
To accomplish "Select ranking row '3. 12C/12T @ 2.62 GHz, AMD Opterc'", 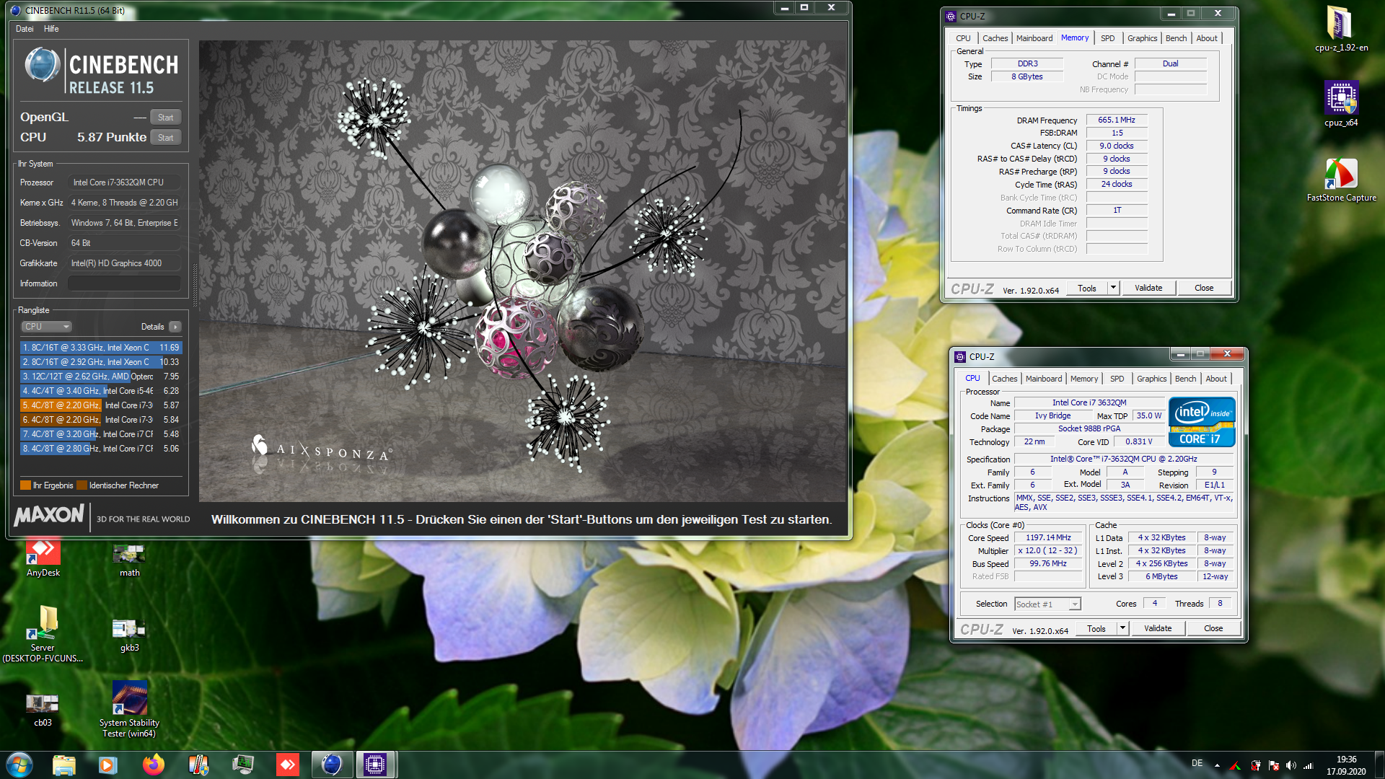I will pyautogui.click(x=100, y=377).
